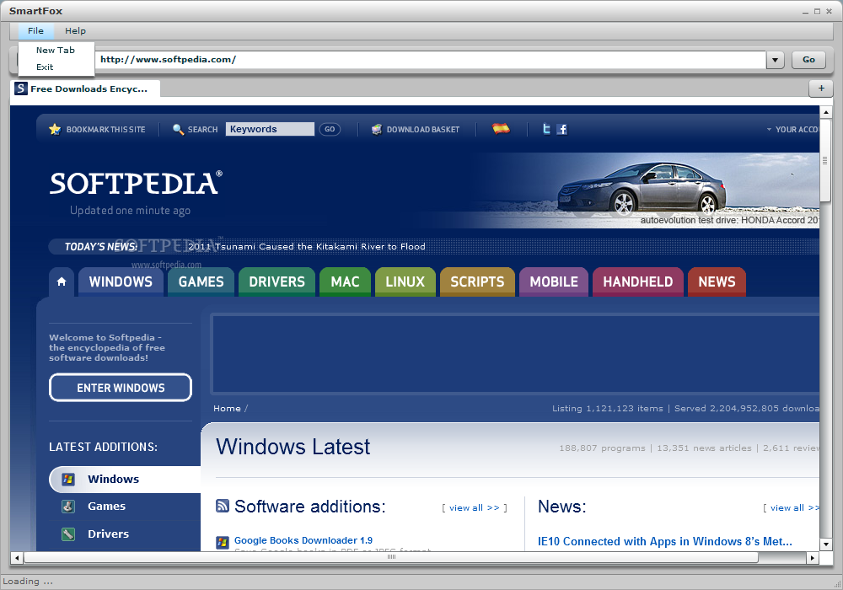Click the Windows category icon in Latest Additions
Viewport: 843px width, 590px height.
point(68,479)
